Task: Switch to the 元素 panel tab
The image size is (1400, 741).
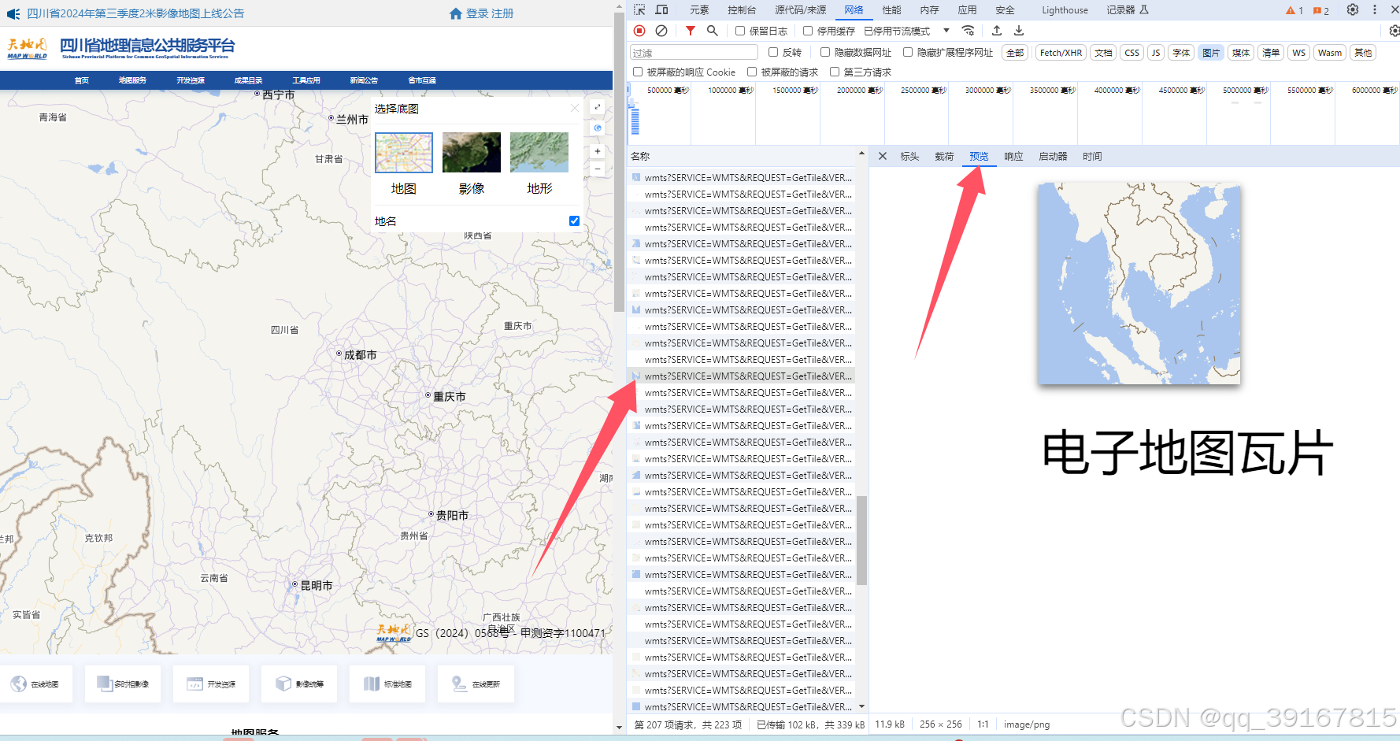Action: 699,9
